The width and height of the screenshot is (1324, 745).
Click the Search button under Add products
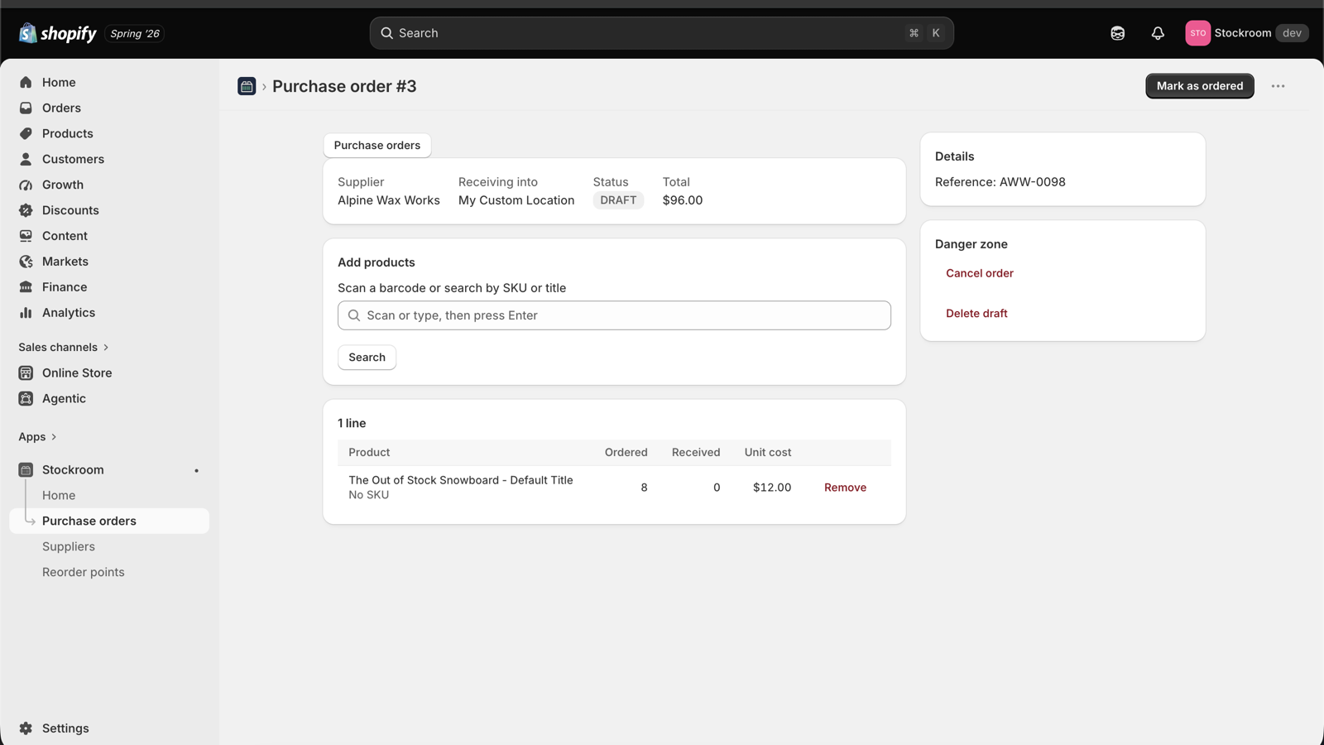pos(367,358)
